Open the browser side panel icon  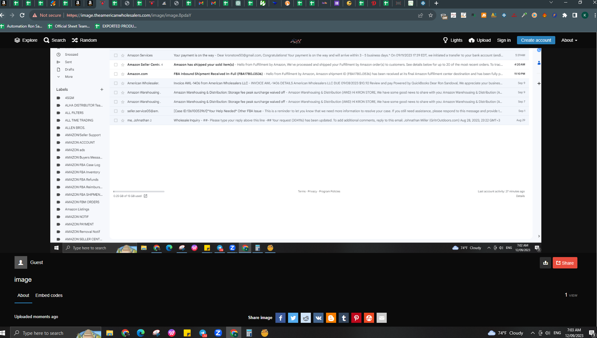(x=575, y=15)
